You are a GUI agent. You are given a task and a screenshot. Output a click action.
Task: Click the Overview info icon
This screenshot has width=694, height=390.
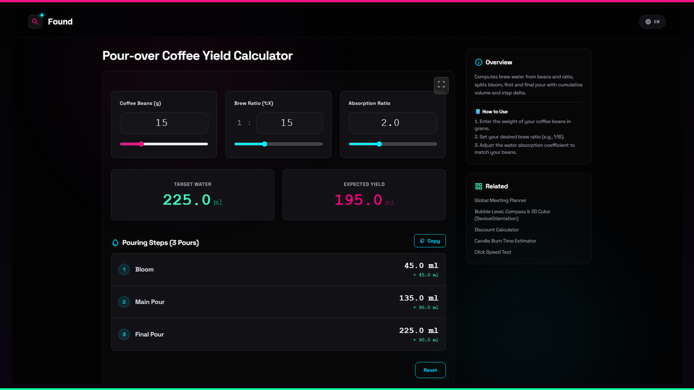click(478, 62)
